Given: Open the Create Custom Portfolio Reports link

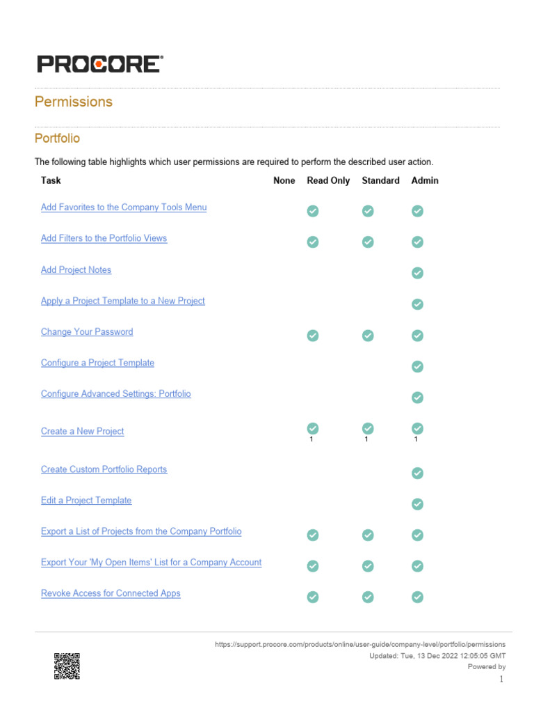Looking at the screenshot, I should coord(104,469).
